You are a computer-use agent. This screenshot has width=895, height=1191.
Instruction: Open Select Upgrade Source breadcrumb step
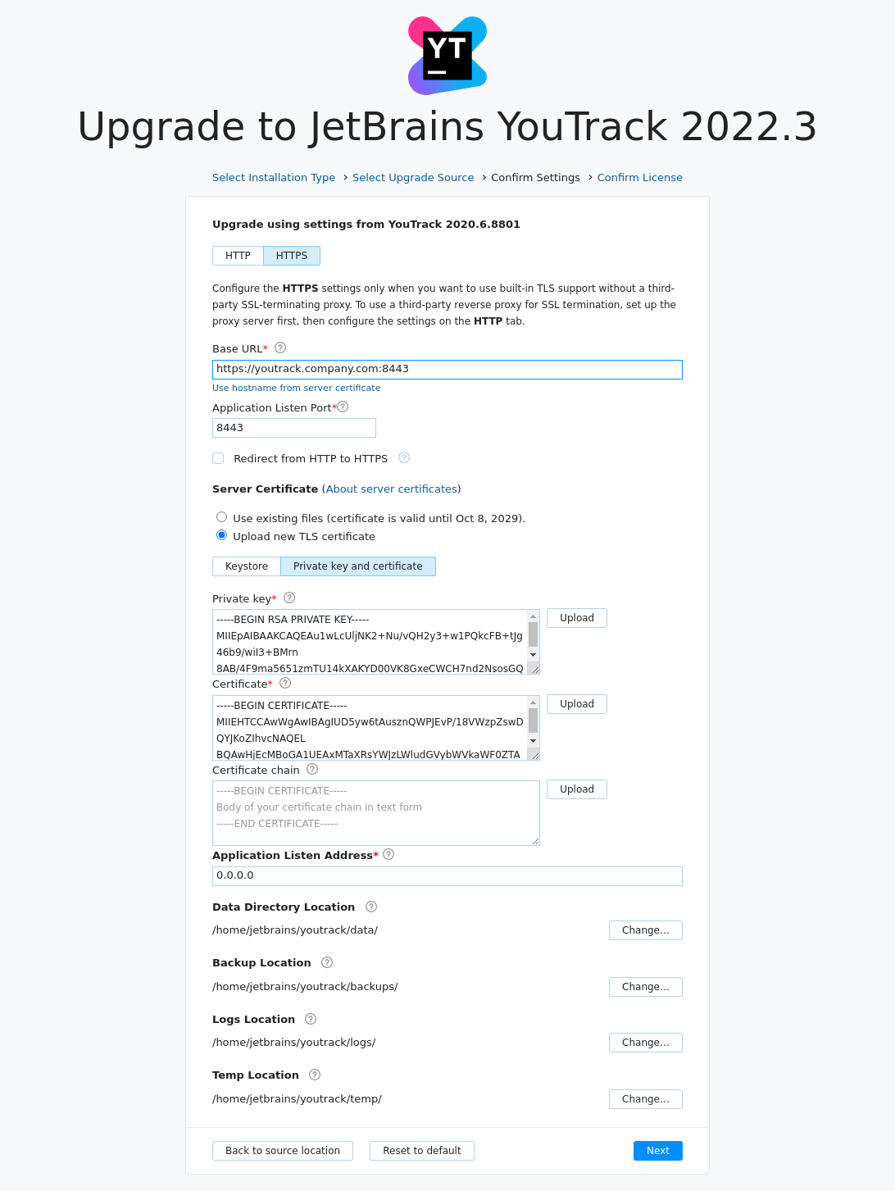pyautogui.click(x=413, y=177)
